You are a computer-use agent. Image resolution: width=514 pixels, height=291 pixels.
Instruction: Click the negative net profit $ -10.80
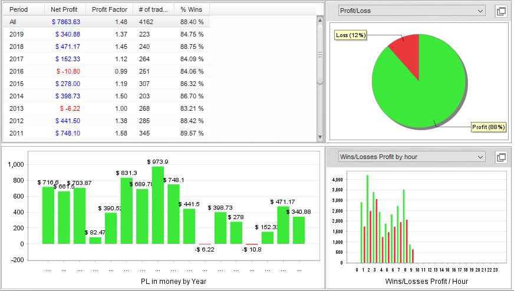coord(68,71)
